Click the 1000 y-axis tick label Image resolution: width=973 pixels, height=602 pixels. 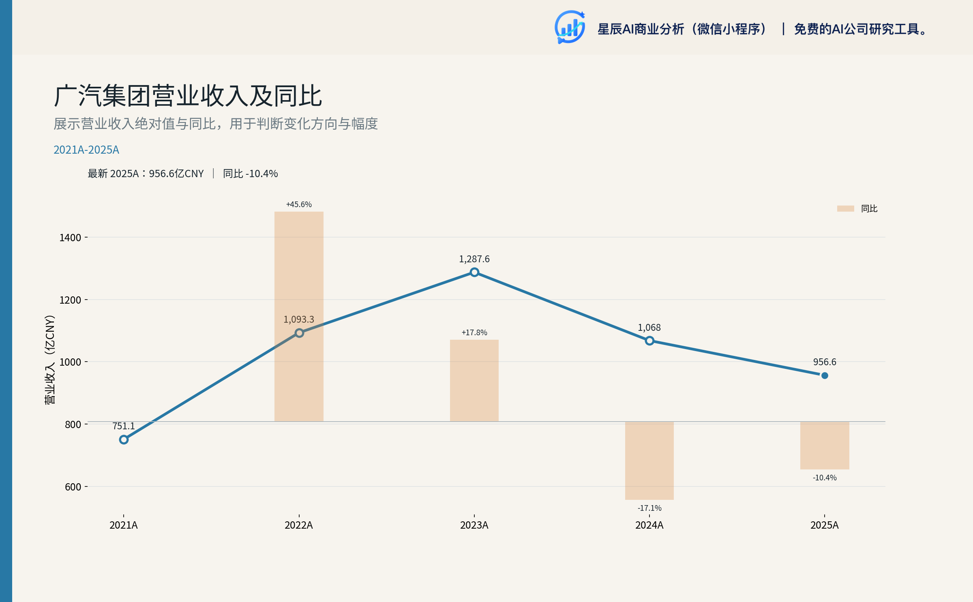70,362
